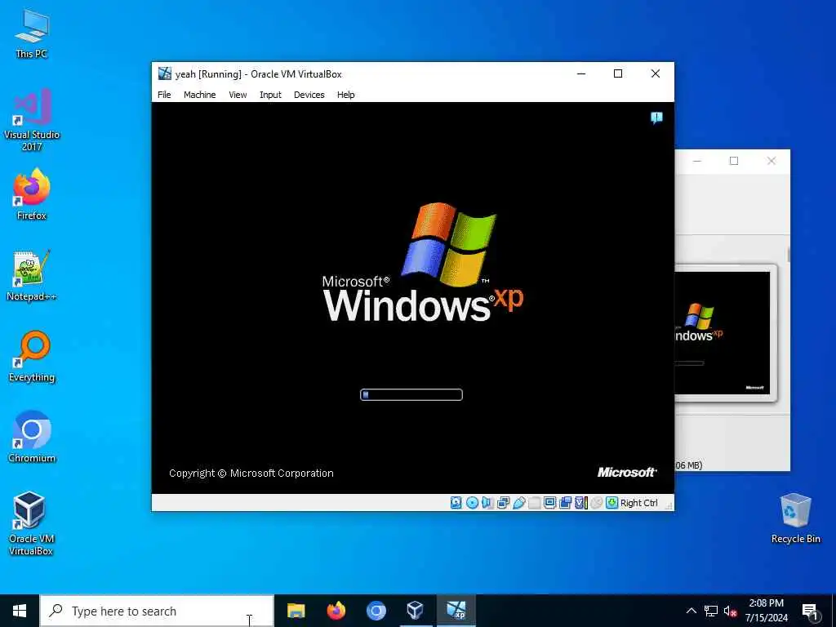Click the greyed mouse integration status icon
The image size is (836, 627).
(x=597, y=503)
